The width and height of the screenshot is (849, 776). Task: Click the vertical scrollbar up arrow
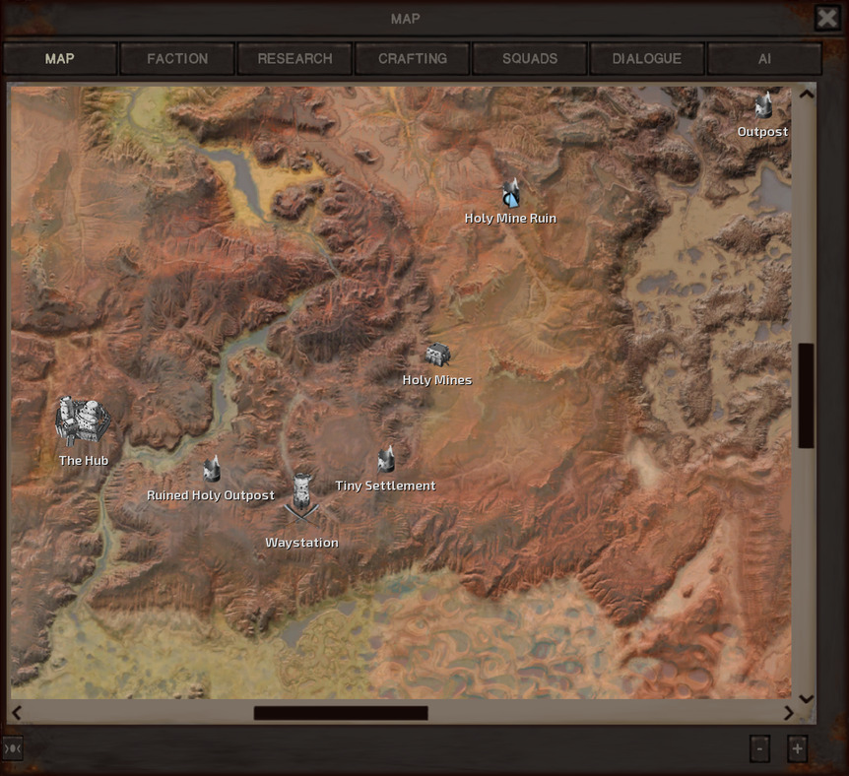807,94
